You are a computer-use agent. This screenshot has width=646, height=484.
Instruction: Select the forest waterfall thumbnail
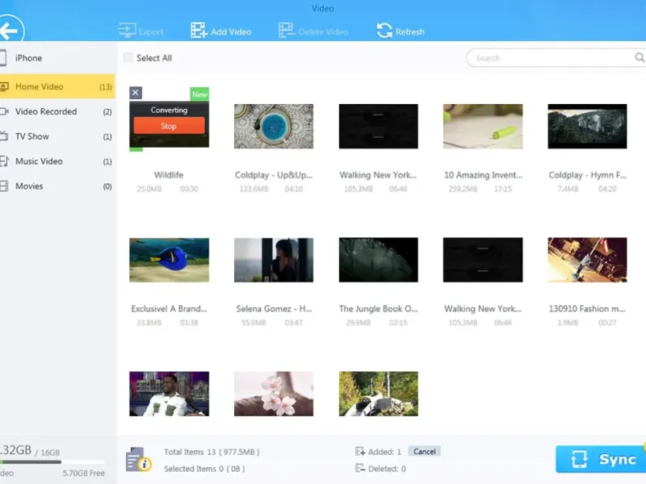pos(378,394)
